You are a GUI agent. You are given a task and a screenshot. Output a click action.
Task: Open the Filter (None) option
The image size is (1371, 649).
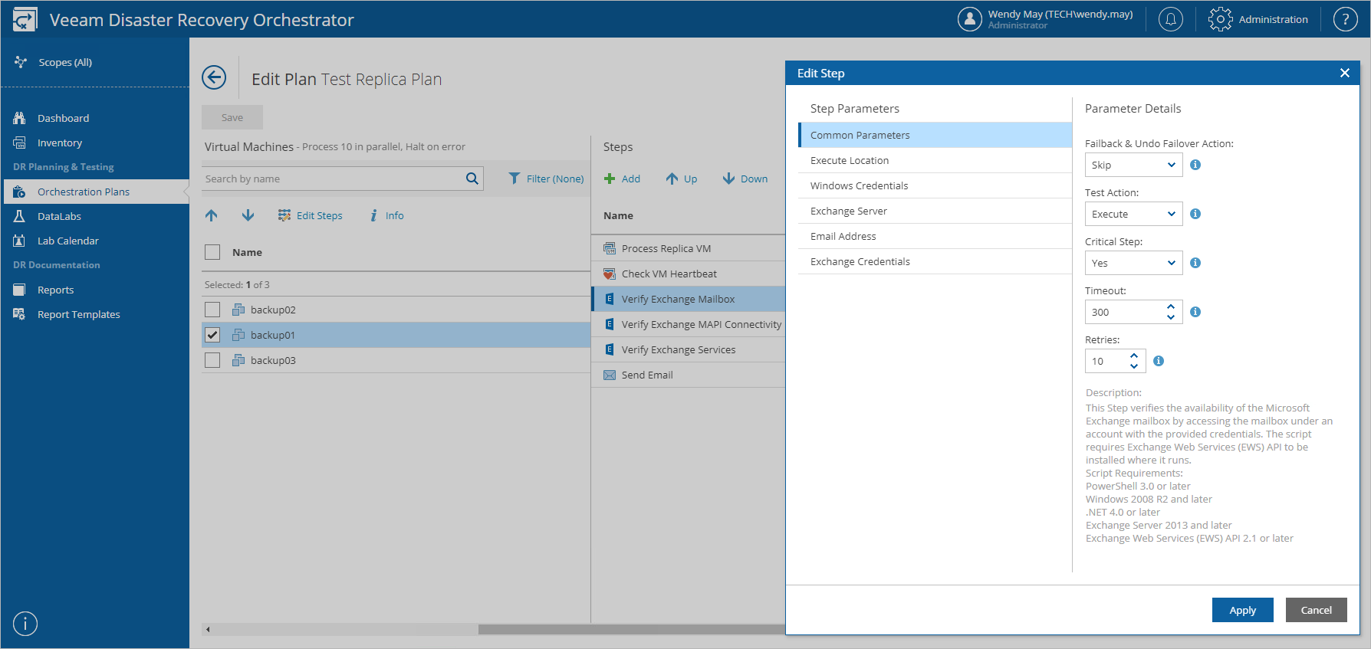coord(546,179)
